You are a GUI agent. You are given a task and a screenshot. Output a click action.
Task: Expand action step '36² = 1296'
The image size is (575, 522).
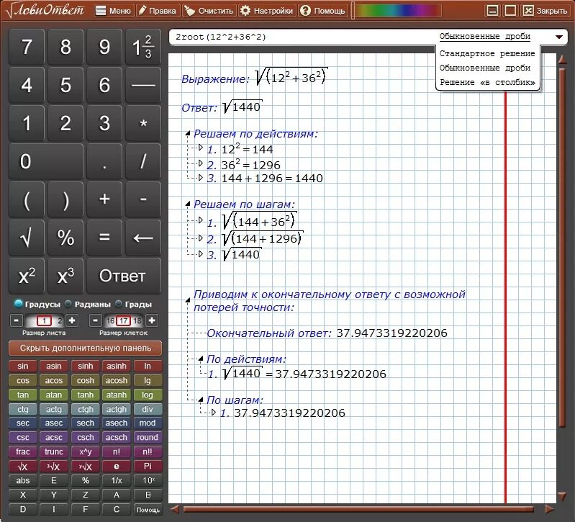[200, 163]
